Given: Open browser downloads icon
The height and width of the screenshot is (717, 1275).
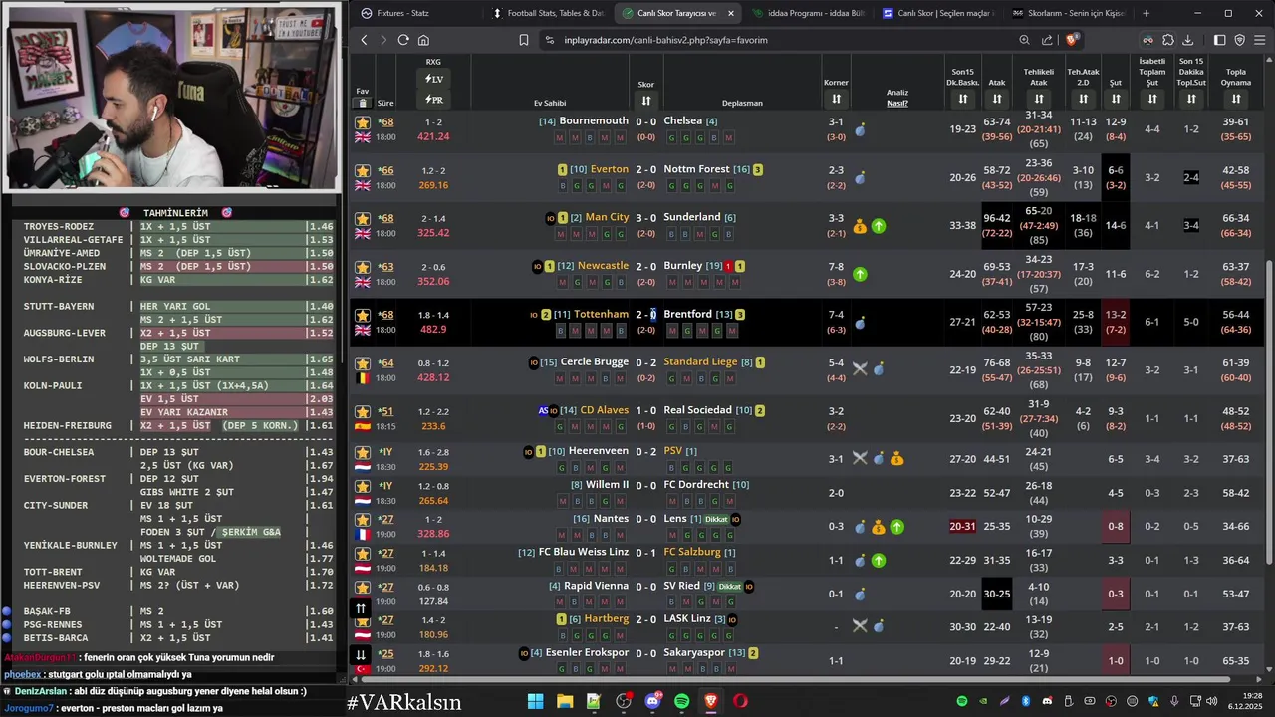Looking at the screenshot, I should click(x=1188, y=40).
